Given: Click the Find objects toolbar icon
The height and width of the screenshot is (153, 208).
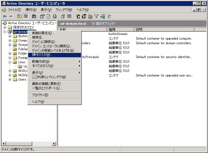Looking at the screenshot, I should 103,16.
